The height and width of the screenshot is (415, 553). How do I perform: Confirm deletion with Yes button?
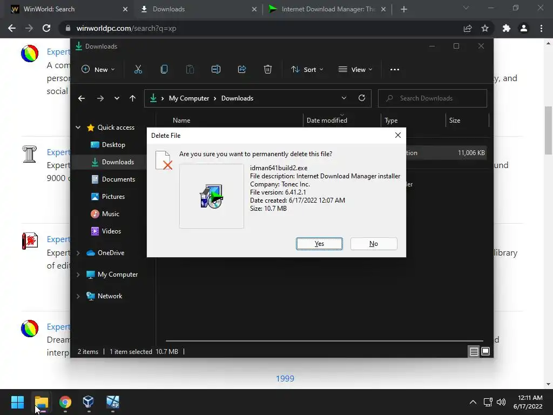click(x=319, y=244)
